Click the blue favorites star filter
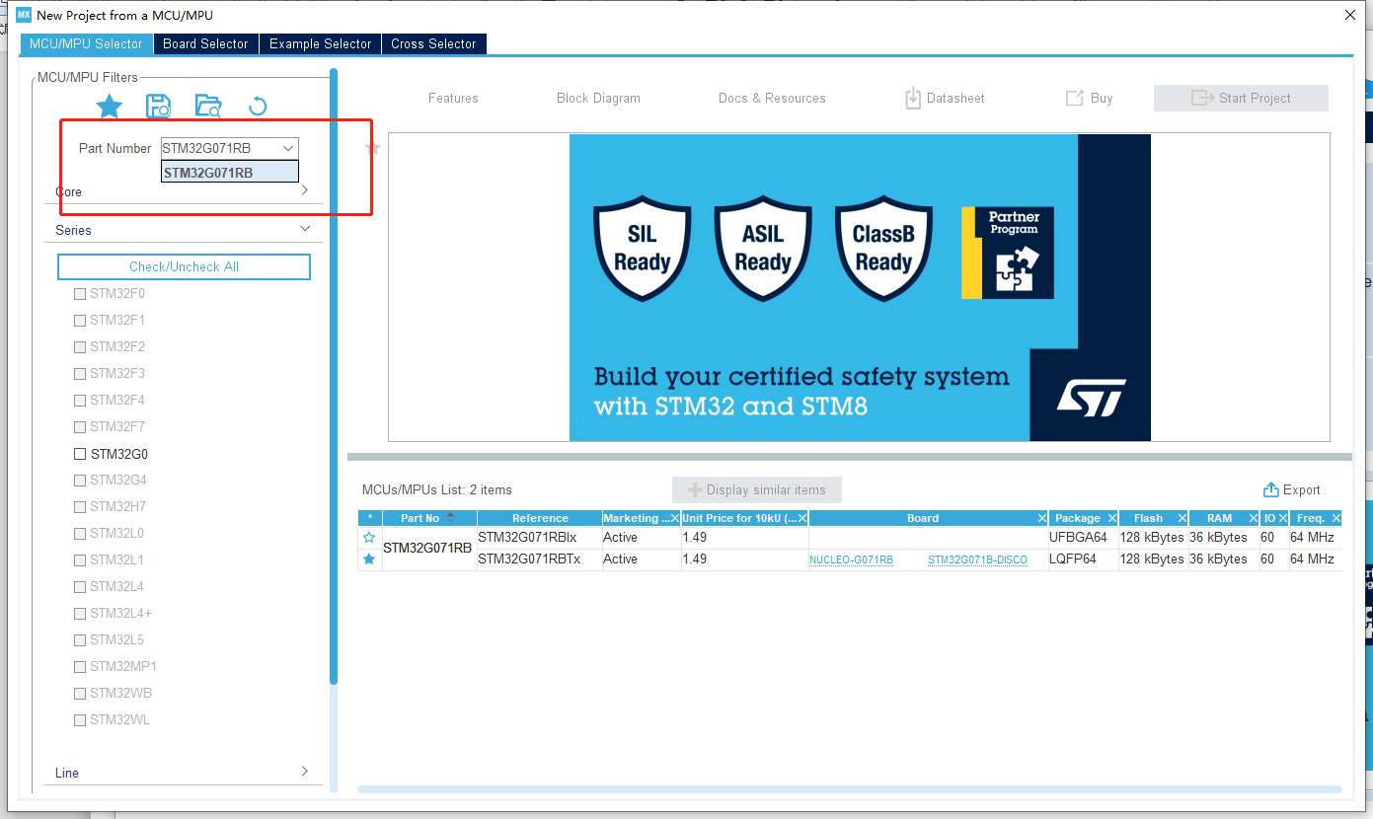1373x819 pixels. click(109, 106)
